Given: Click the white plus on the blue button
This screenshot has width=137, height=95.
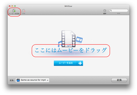Looking at the screenshot, I should [80, 63].
